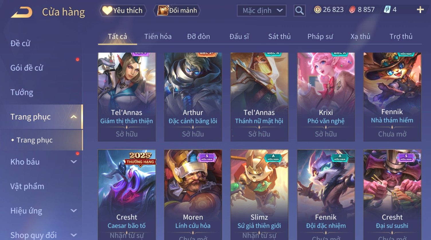Click the heart icon in Yêu thích
431x240 pixels.
coord(107,11)
